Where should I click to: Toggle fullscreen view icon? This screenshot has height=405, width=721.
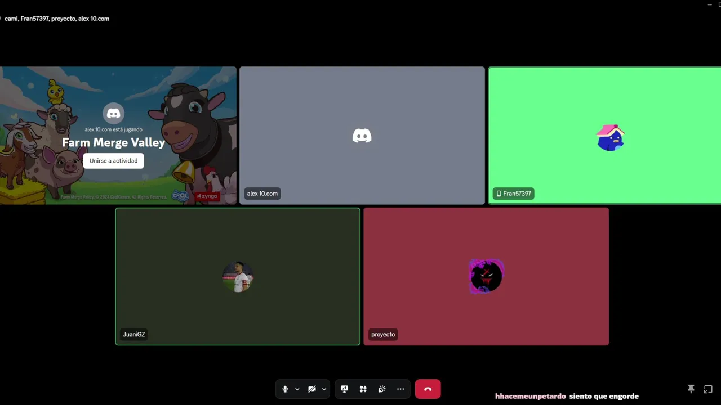click(708, 389)
